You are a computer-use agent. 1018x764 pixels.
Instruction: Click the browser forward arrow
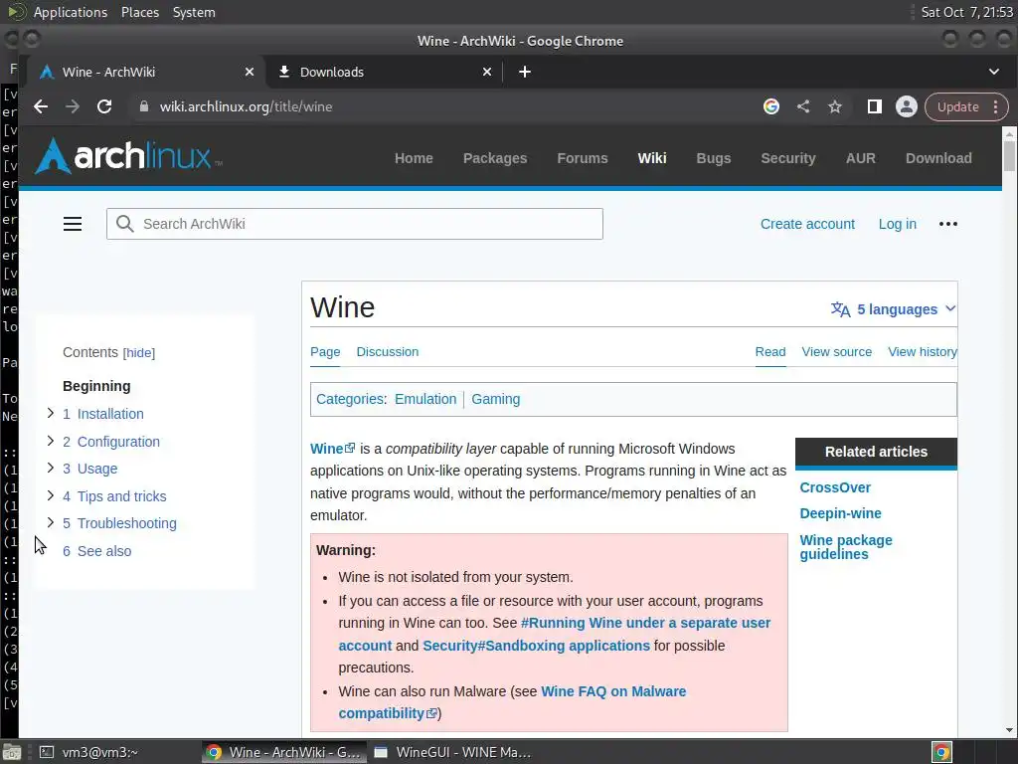click(72, 106)
